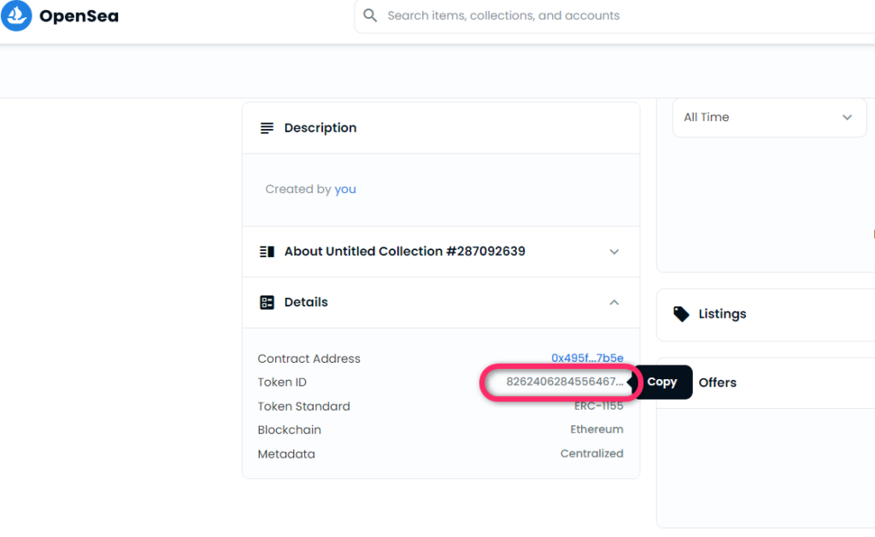Copy the Token ID value
This screenshot has height=537, width=875.
click(564, 382)
